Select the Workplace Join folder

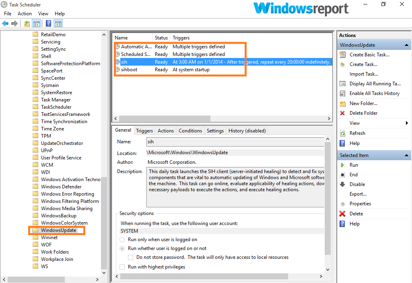coord(57,259)
